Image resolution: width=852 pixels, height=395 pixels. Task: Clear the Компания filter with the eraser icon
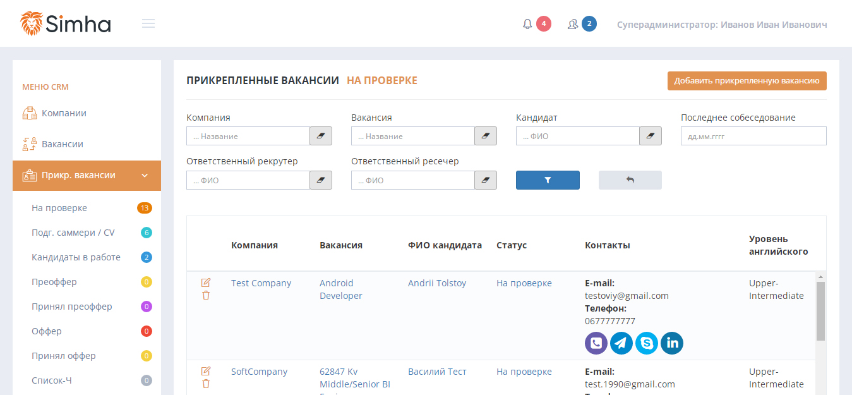click(320, 135)
